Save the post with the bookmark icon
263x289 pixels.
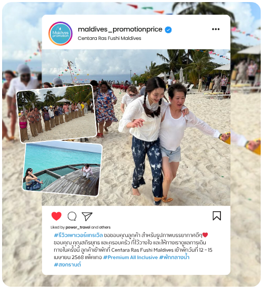[x=217, y=215]
